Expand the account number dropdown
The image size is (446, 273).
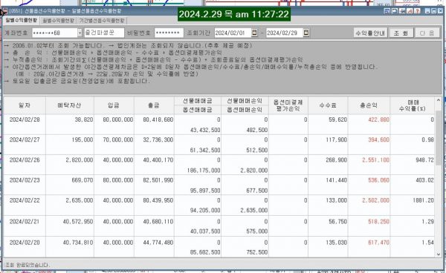pyautogui.click(x=80, y=33)
